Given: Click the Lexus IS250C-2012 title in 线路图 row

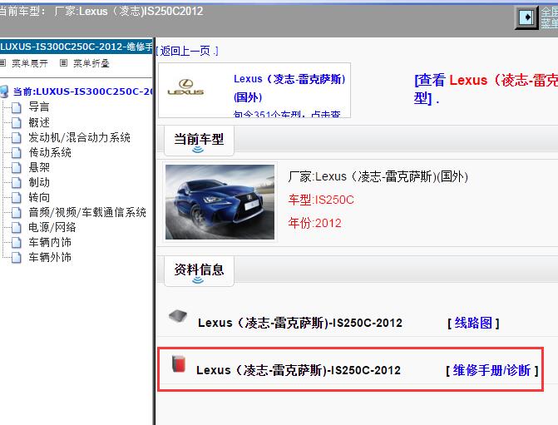Looking at the screenshot, I should click(300, 323).
